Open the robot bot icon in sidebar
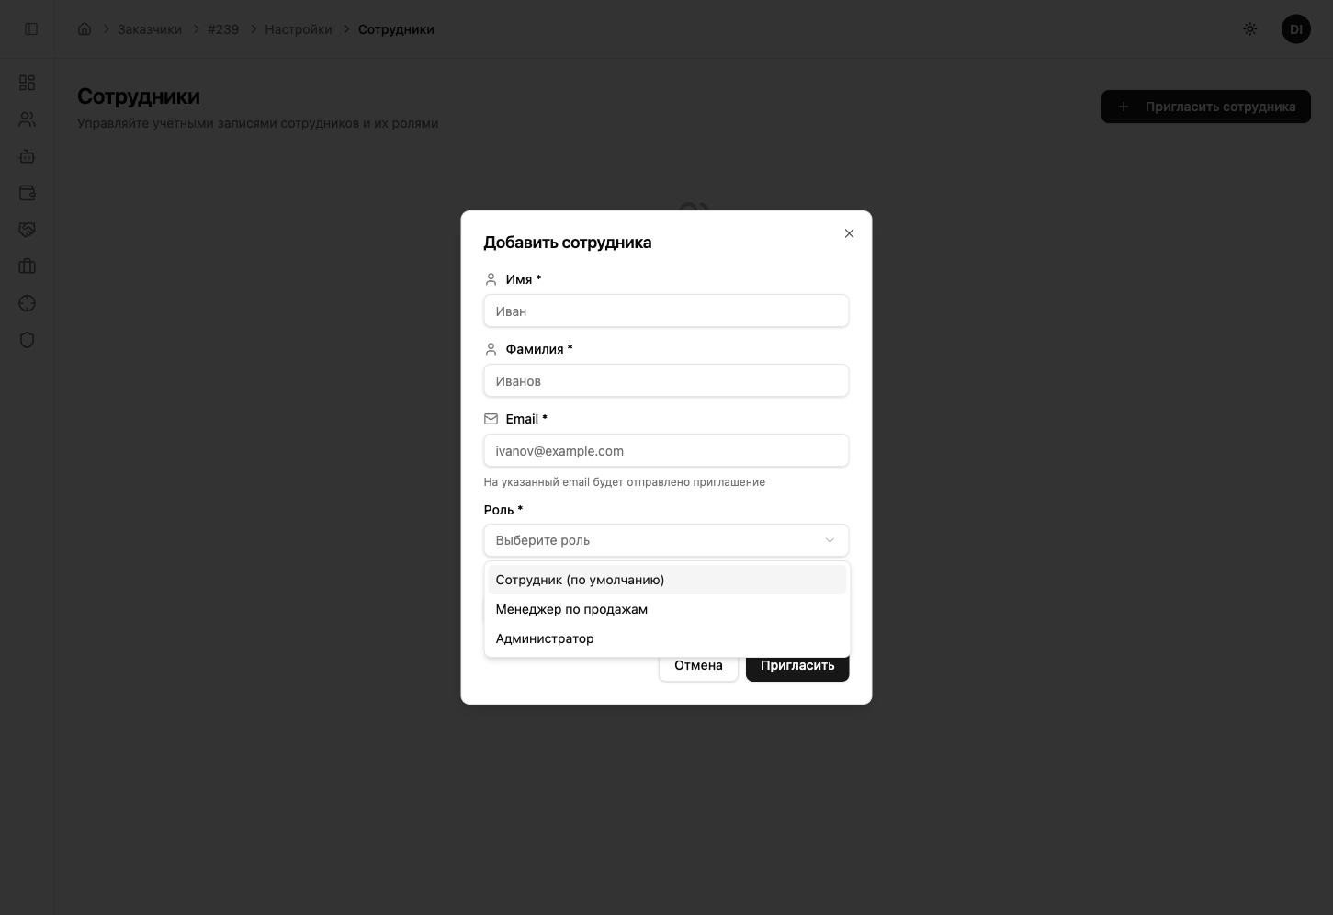Viewport: 1333px width, 915px height. pyautogui.click(x=28, y=156)
